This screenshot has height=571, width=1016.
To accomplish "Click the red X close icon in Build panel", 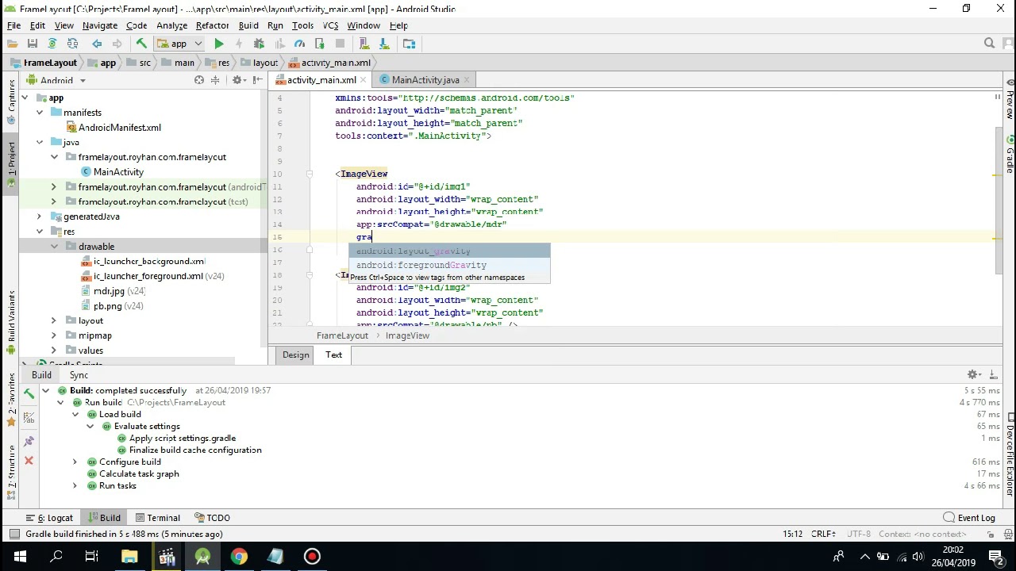I will pos(29,461).
